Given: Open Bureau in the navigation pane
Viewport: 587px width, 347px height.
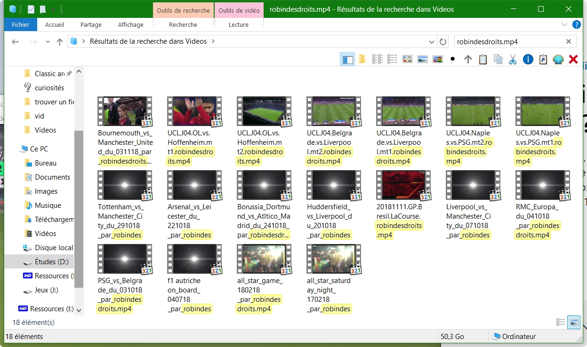Looking at the screenshot, I should 45,163.
